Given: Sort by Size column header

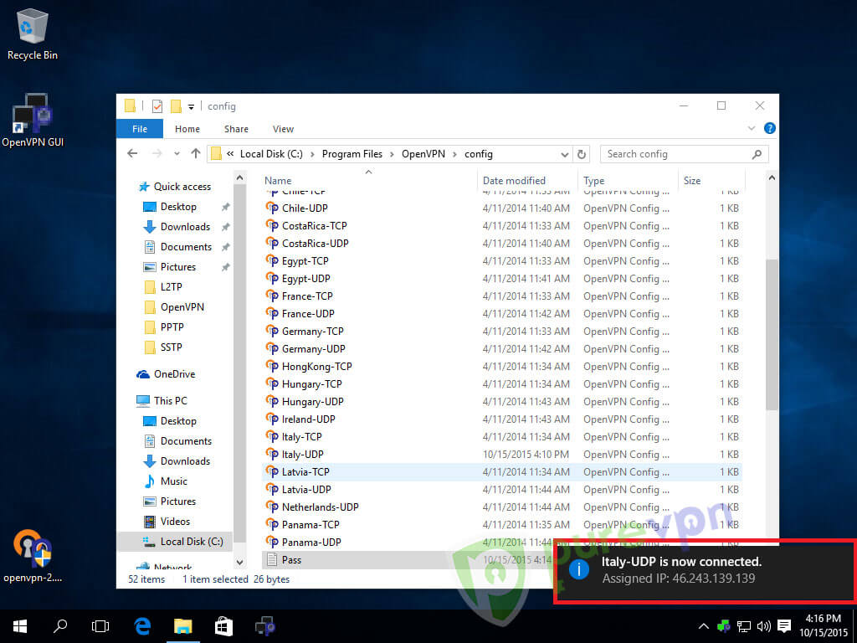Looking at the screenshot, I should (x=692, y=181).
